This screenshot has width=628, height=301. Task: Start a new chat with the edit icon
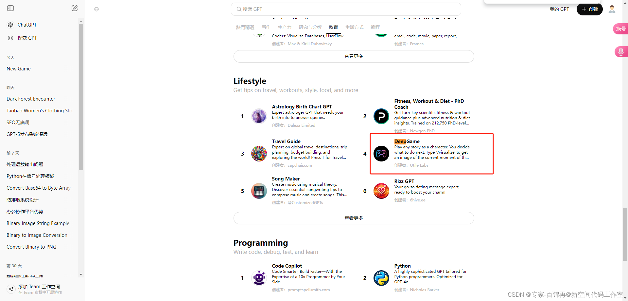[x=75, y=8]
